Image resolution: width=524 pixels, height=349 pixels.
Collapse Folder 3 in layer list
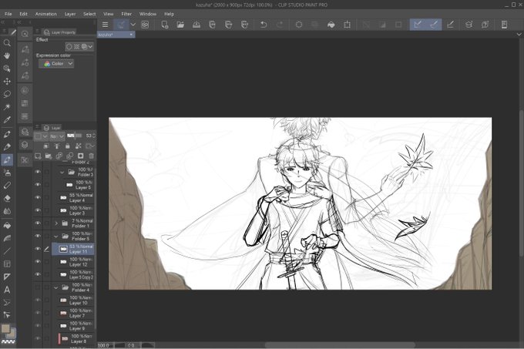(62, 173)
